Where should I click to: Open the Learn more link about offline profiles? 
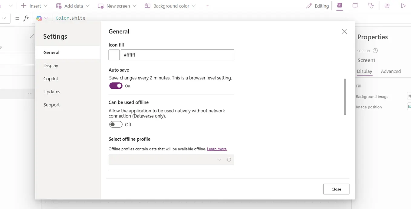[x=217, y=149]
